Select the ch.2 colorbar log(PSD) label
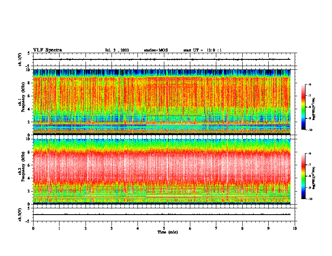332x256 pixels. click(x=314, y=178)
